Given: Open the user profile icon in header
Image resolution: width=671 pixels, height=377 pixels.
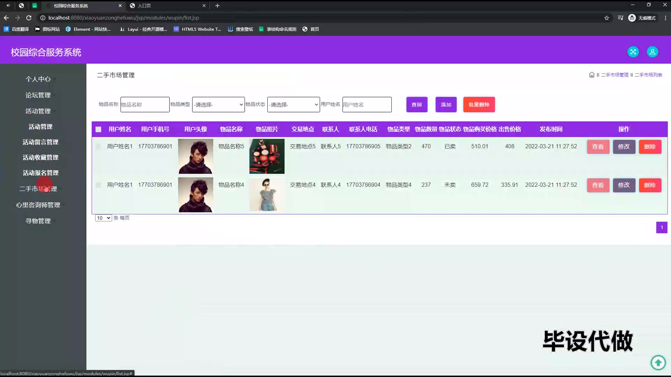Looking at the screenshot, I should (652, 52).
